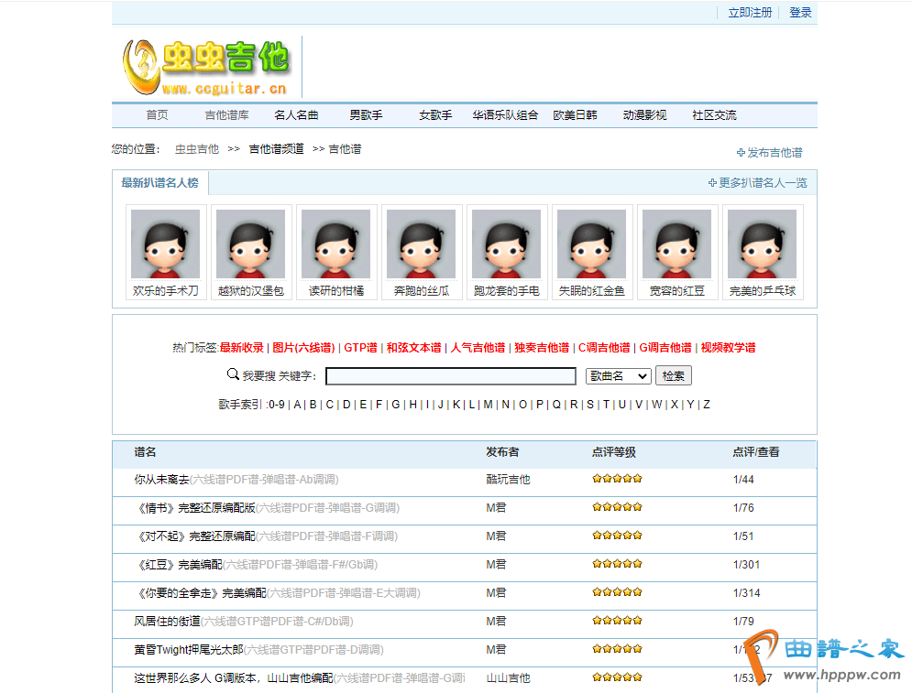This screenshot has height=693, width=912.
Task: Open the song 你从未离去 tab sheet
Action: point(161,480)
